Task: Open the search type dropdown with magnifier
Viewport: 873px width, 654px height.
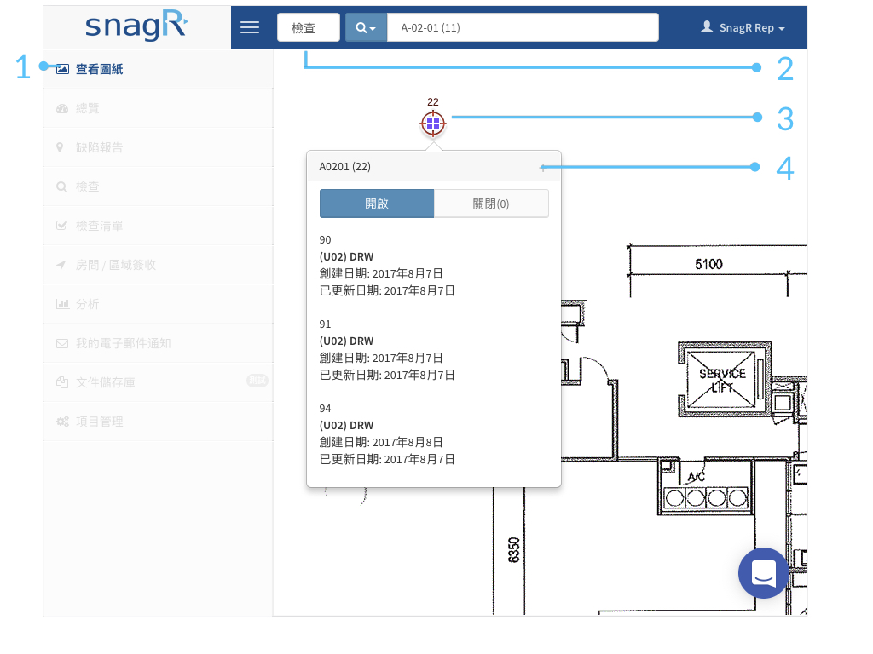Action: pos(366,27)
